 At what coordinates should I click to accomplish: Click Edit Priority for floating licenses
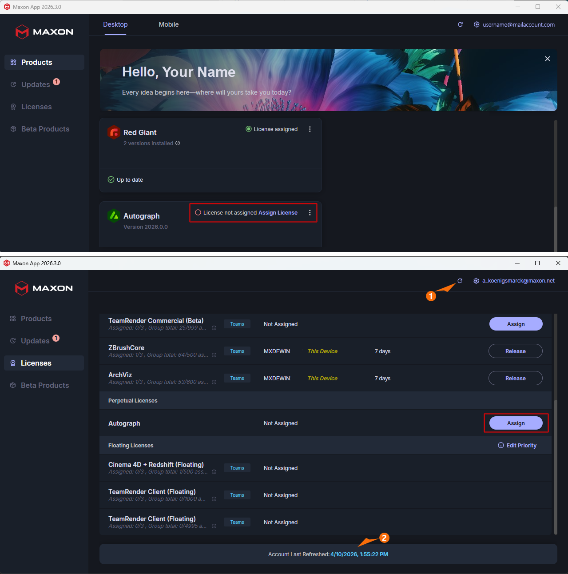tap(517, 445)
